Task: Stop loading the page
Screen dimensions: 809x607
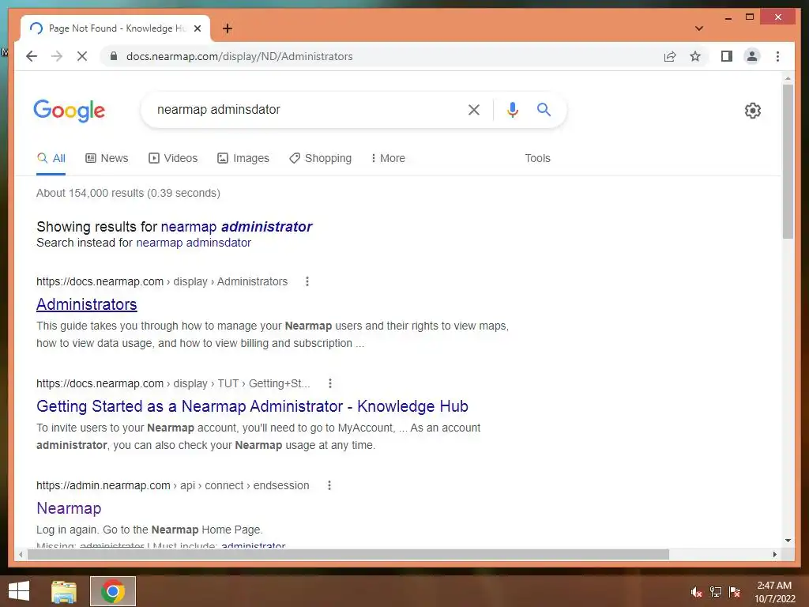Action: 82,56
